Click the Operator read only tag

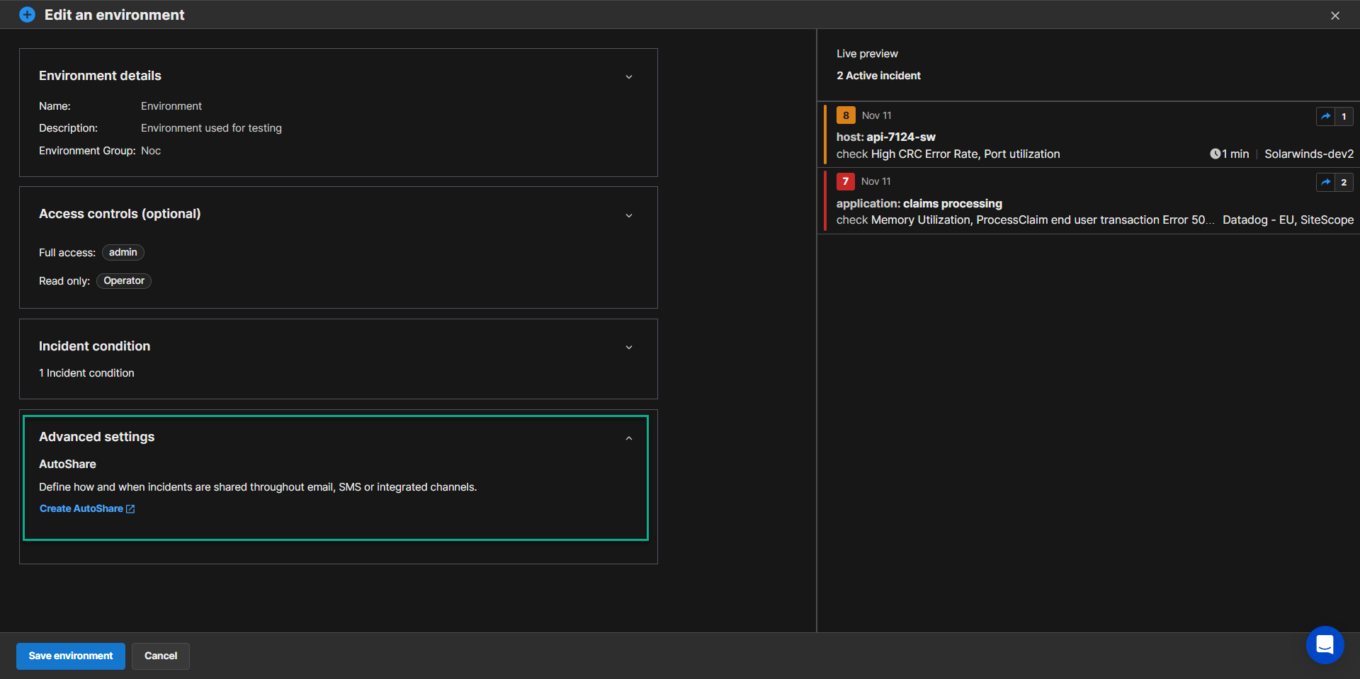coord(124,281)
